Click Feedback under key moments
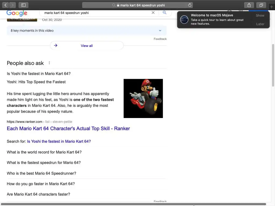275x206 pixels. tap(160, 39)
